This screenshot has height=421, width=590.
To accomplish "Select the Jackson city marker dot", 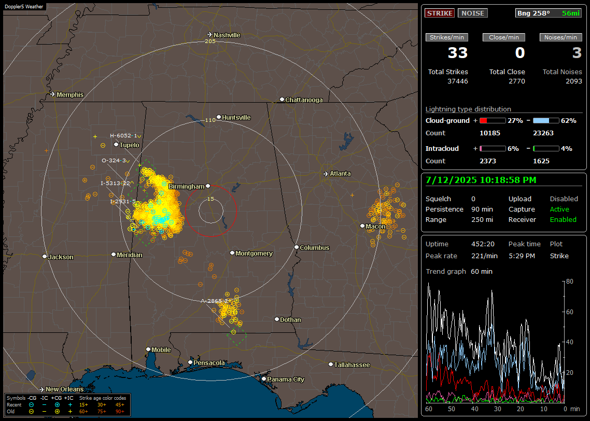I will click(45, 256).
